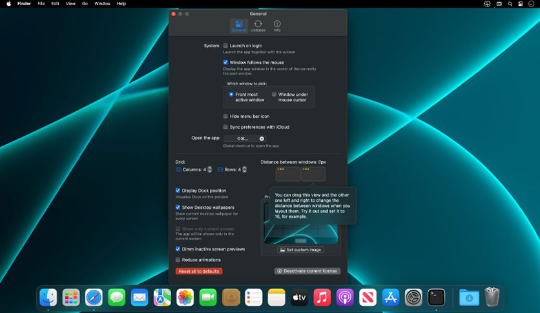Click the right window spacing preview

[x=313, y=174]
